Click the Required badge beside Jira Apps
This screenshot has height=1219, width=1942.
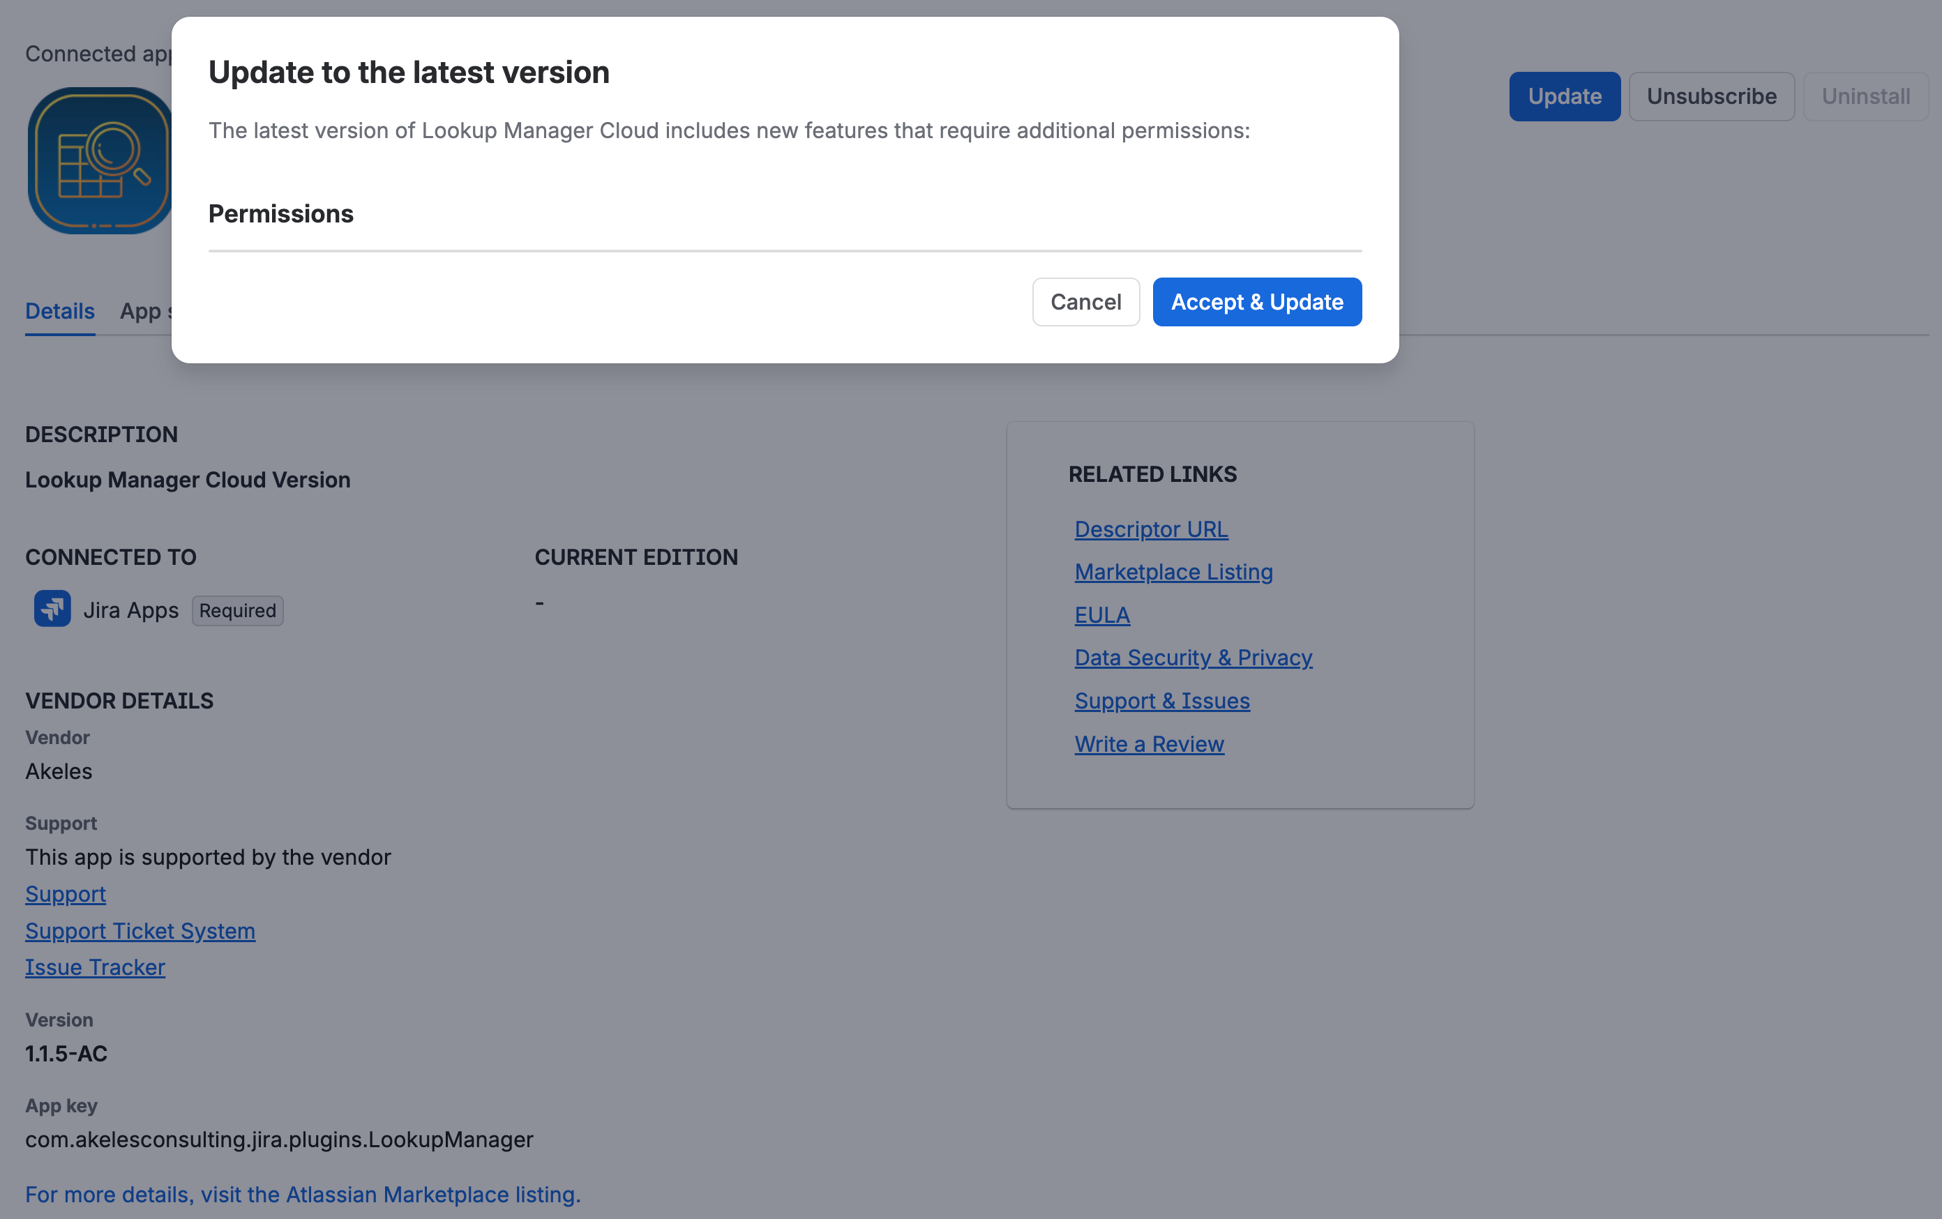tap(237, 610)
